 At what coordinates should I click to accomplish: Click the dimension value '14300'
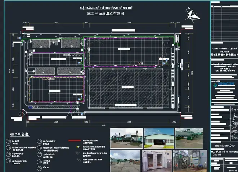86,23
